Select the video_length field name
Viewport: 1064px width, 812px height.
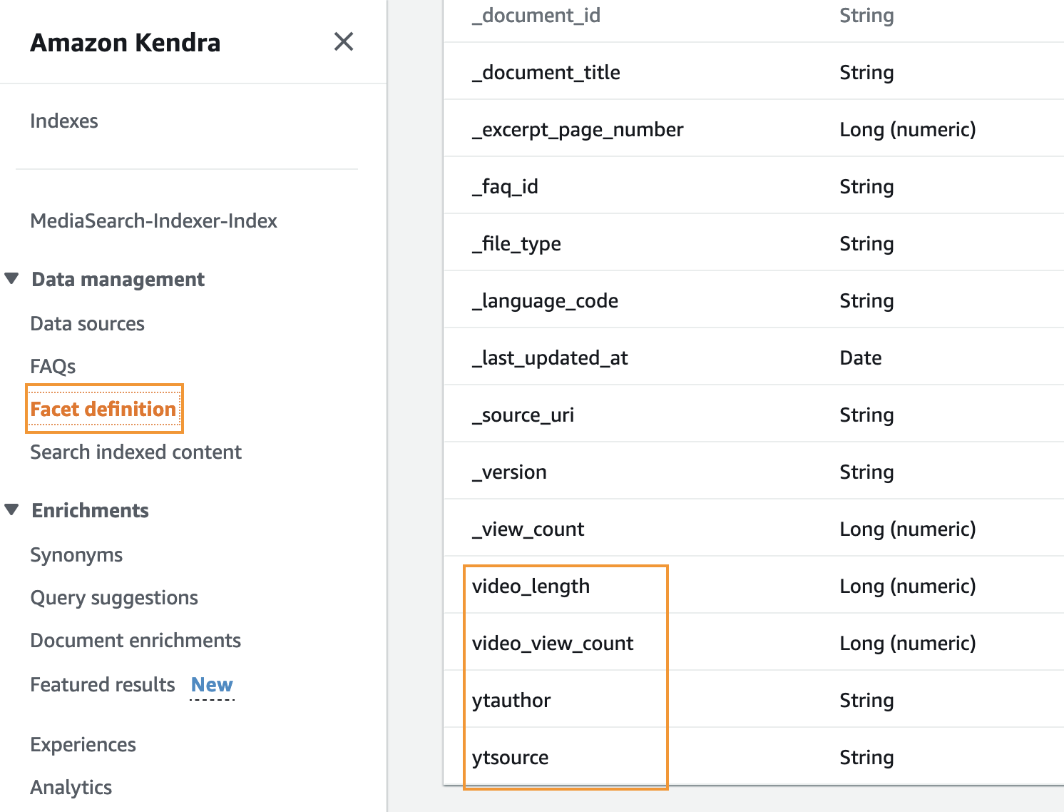(x=531, y=587)
